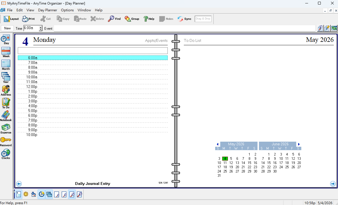Select the smallest zoom level icon

coord(57,194)
